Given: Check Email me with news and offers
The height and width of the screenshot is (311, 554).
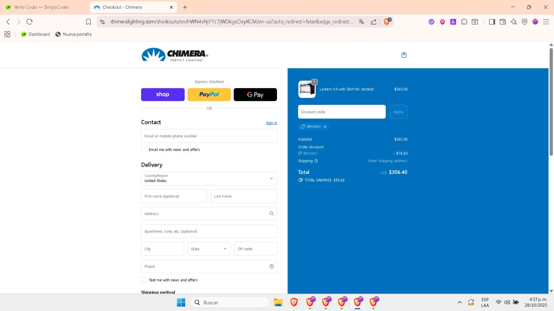Looking at the screenshot, I should 144,149.
